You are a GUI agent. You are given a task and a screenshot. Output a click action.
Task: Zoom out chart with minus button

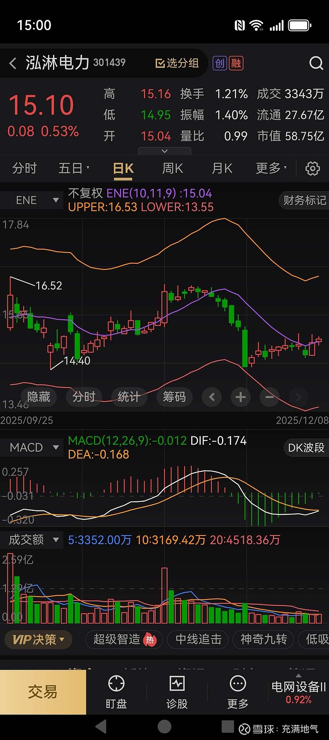click(x=269, y=397)
